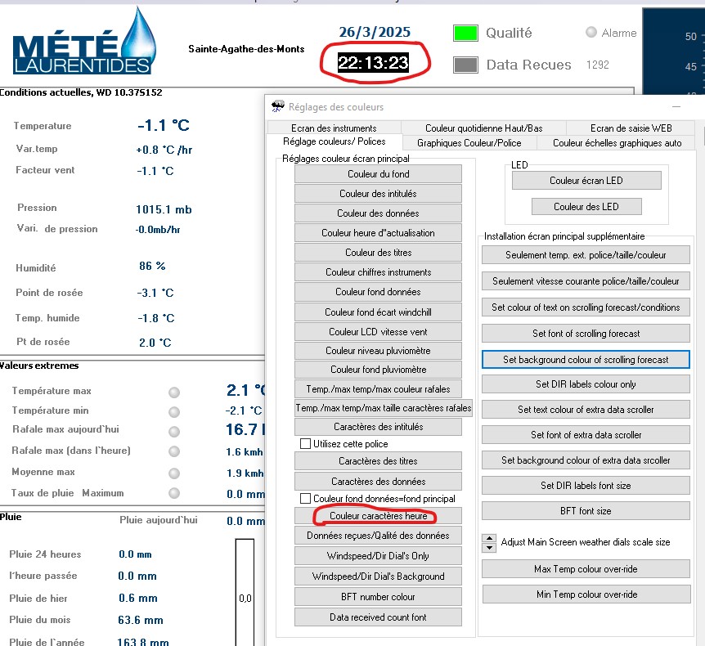The width and height of the screenshot is (705, 646).
Task: Click the 22:13:23 clock display
Action: click(x=373, y=62)
